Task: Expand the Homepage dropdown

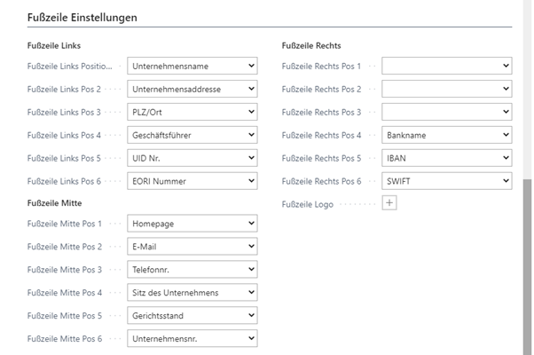Action: tap(192, 224)
